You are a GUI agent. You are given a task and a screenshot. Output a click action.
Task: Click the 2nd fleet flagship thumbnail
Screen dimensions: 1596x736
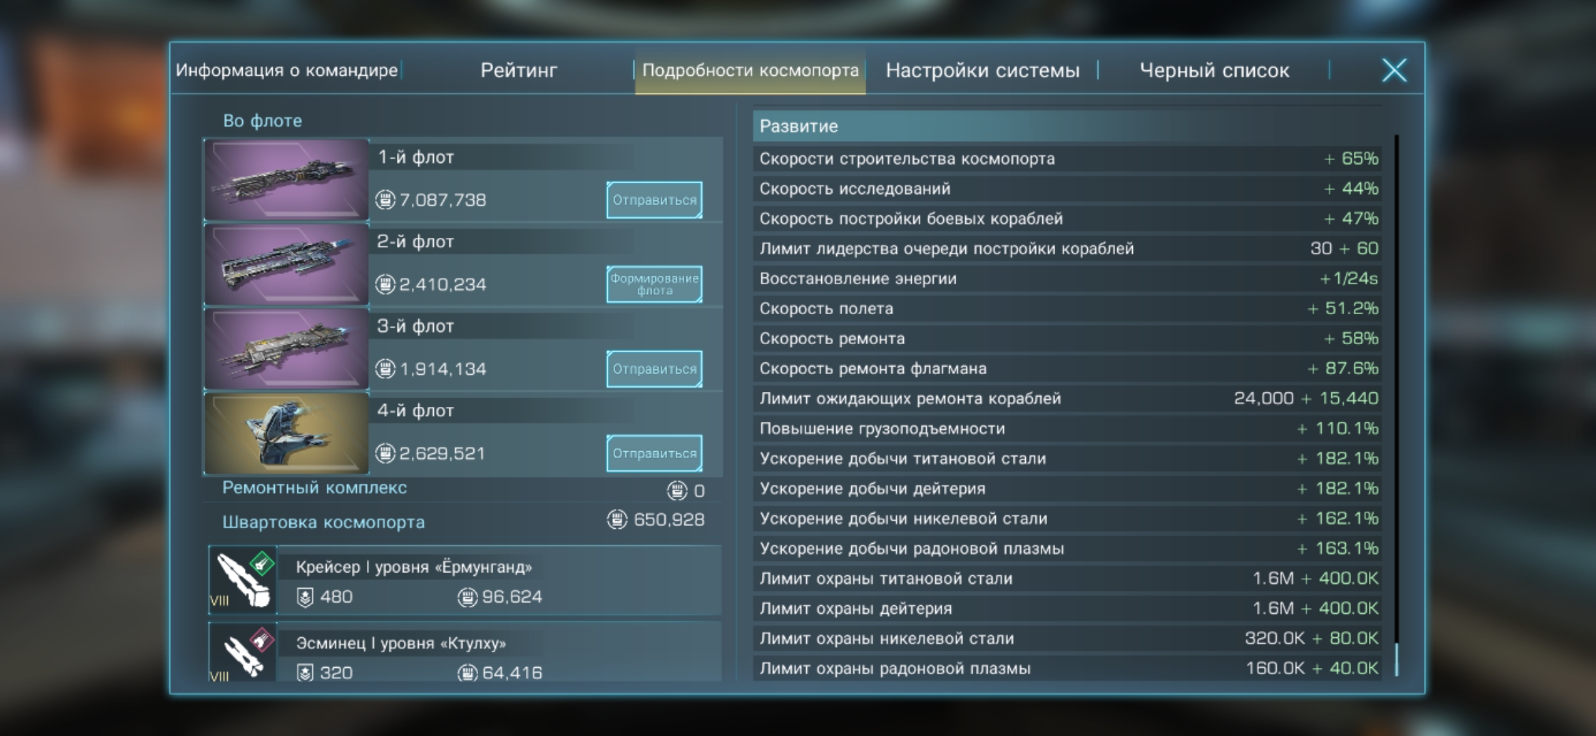point(286,264)
